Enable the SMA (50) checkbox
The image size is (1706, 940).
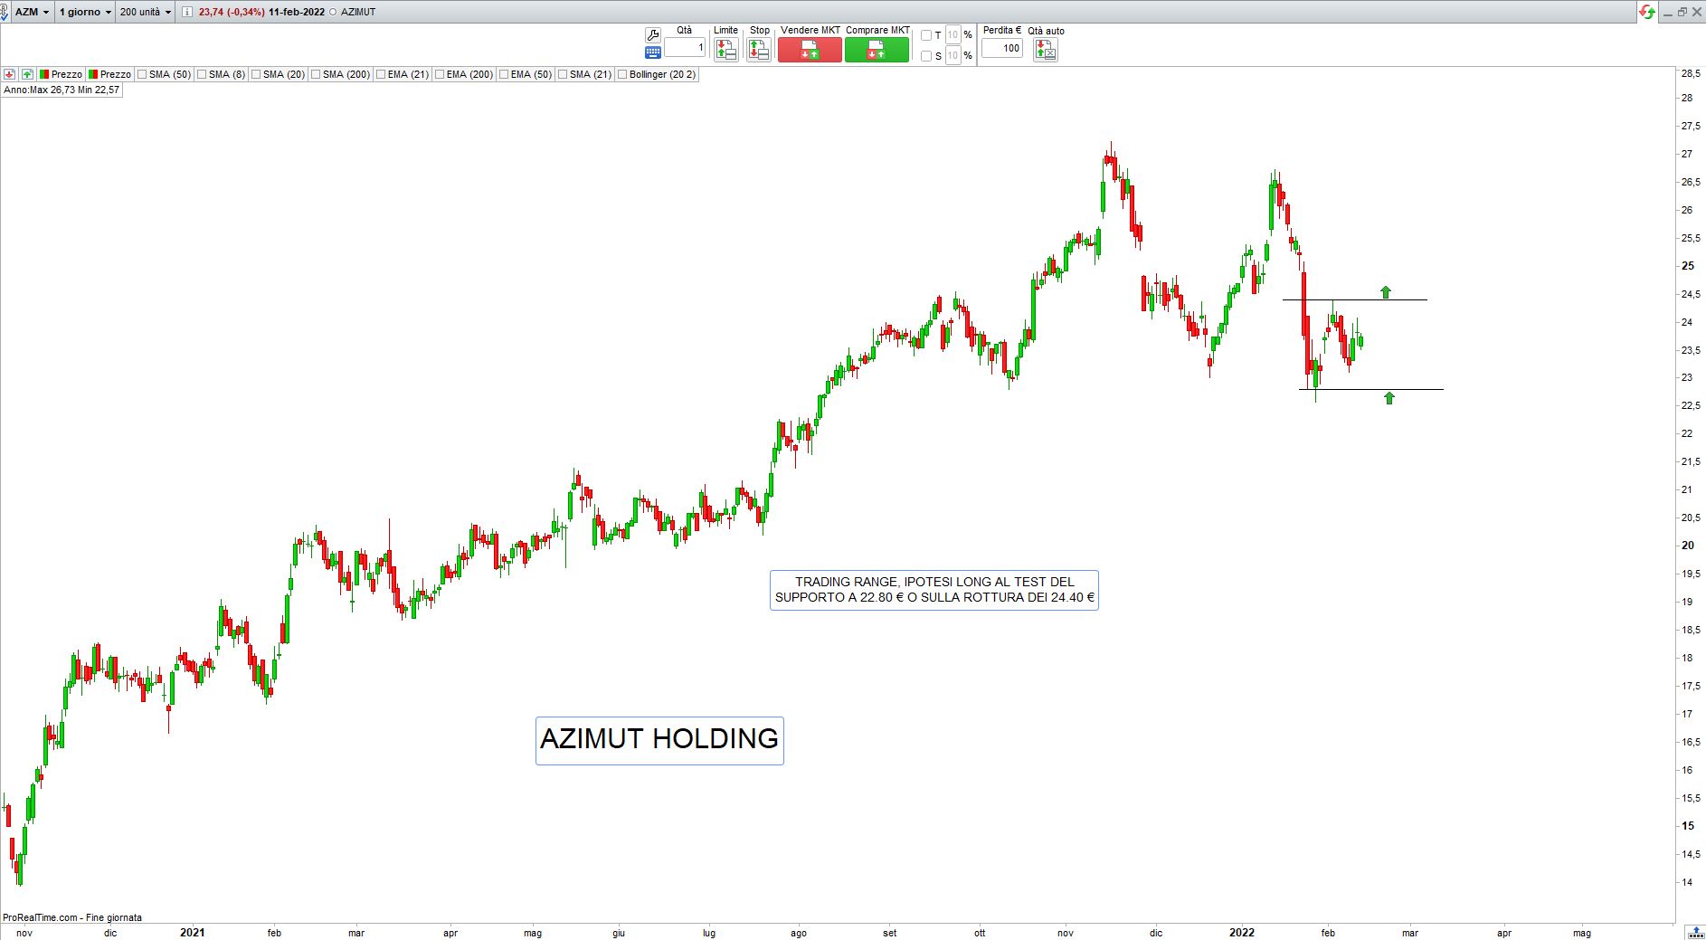click(x=143, y=74)
